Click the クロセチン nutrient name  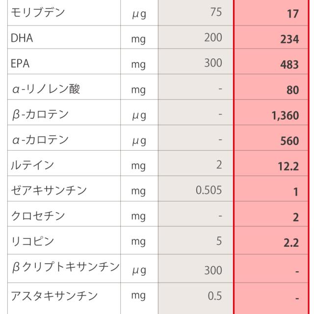pyautogui.click(x=38, y=216)
